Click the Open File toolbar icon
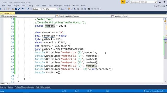This screenshot has width=167, height=93. [13, 9]
